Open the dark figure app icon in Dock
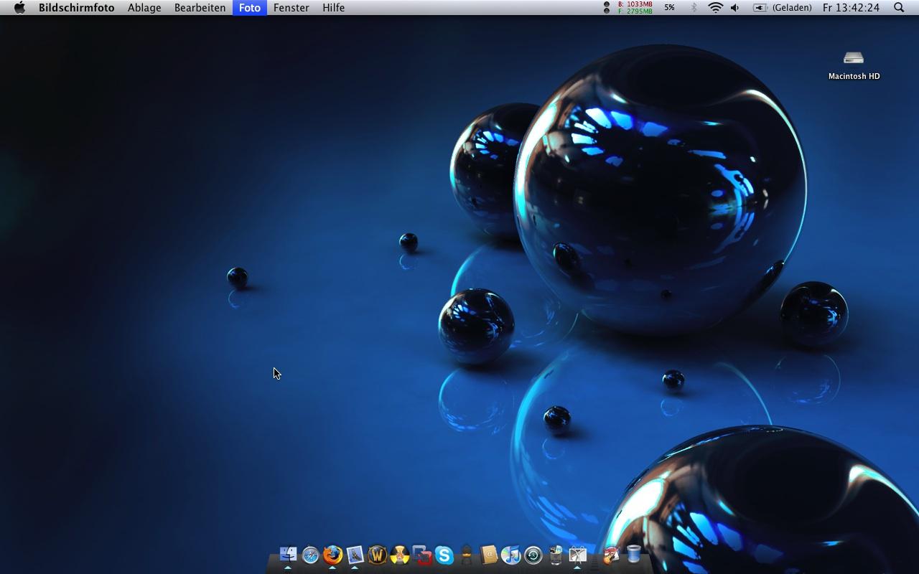This screenshot has height=574, width=919. [x=466, y=555]
